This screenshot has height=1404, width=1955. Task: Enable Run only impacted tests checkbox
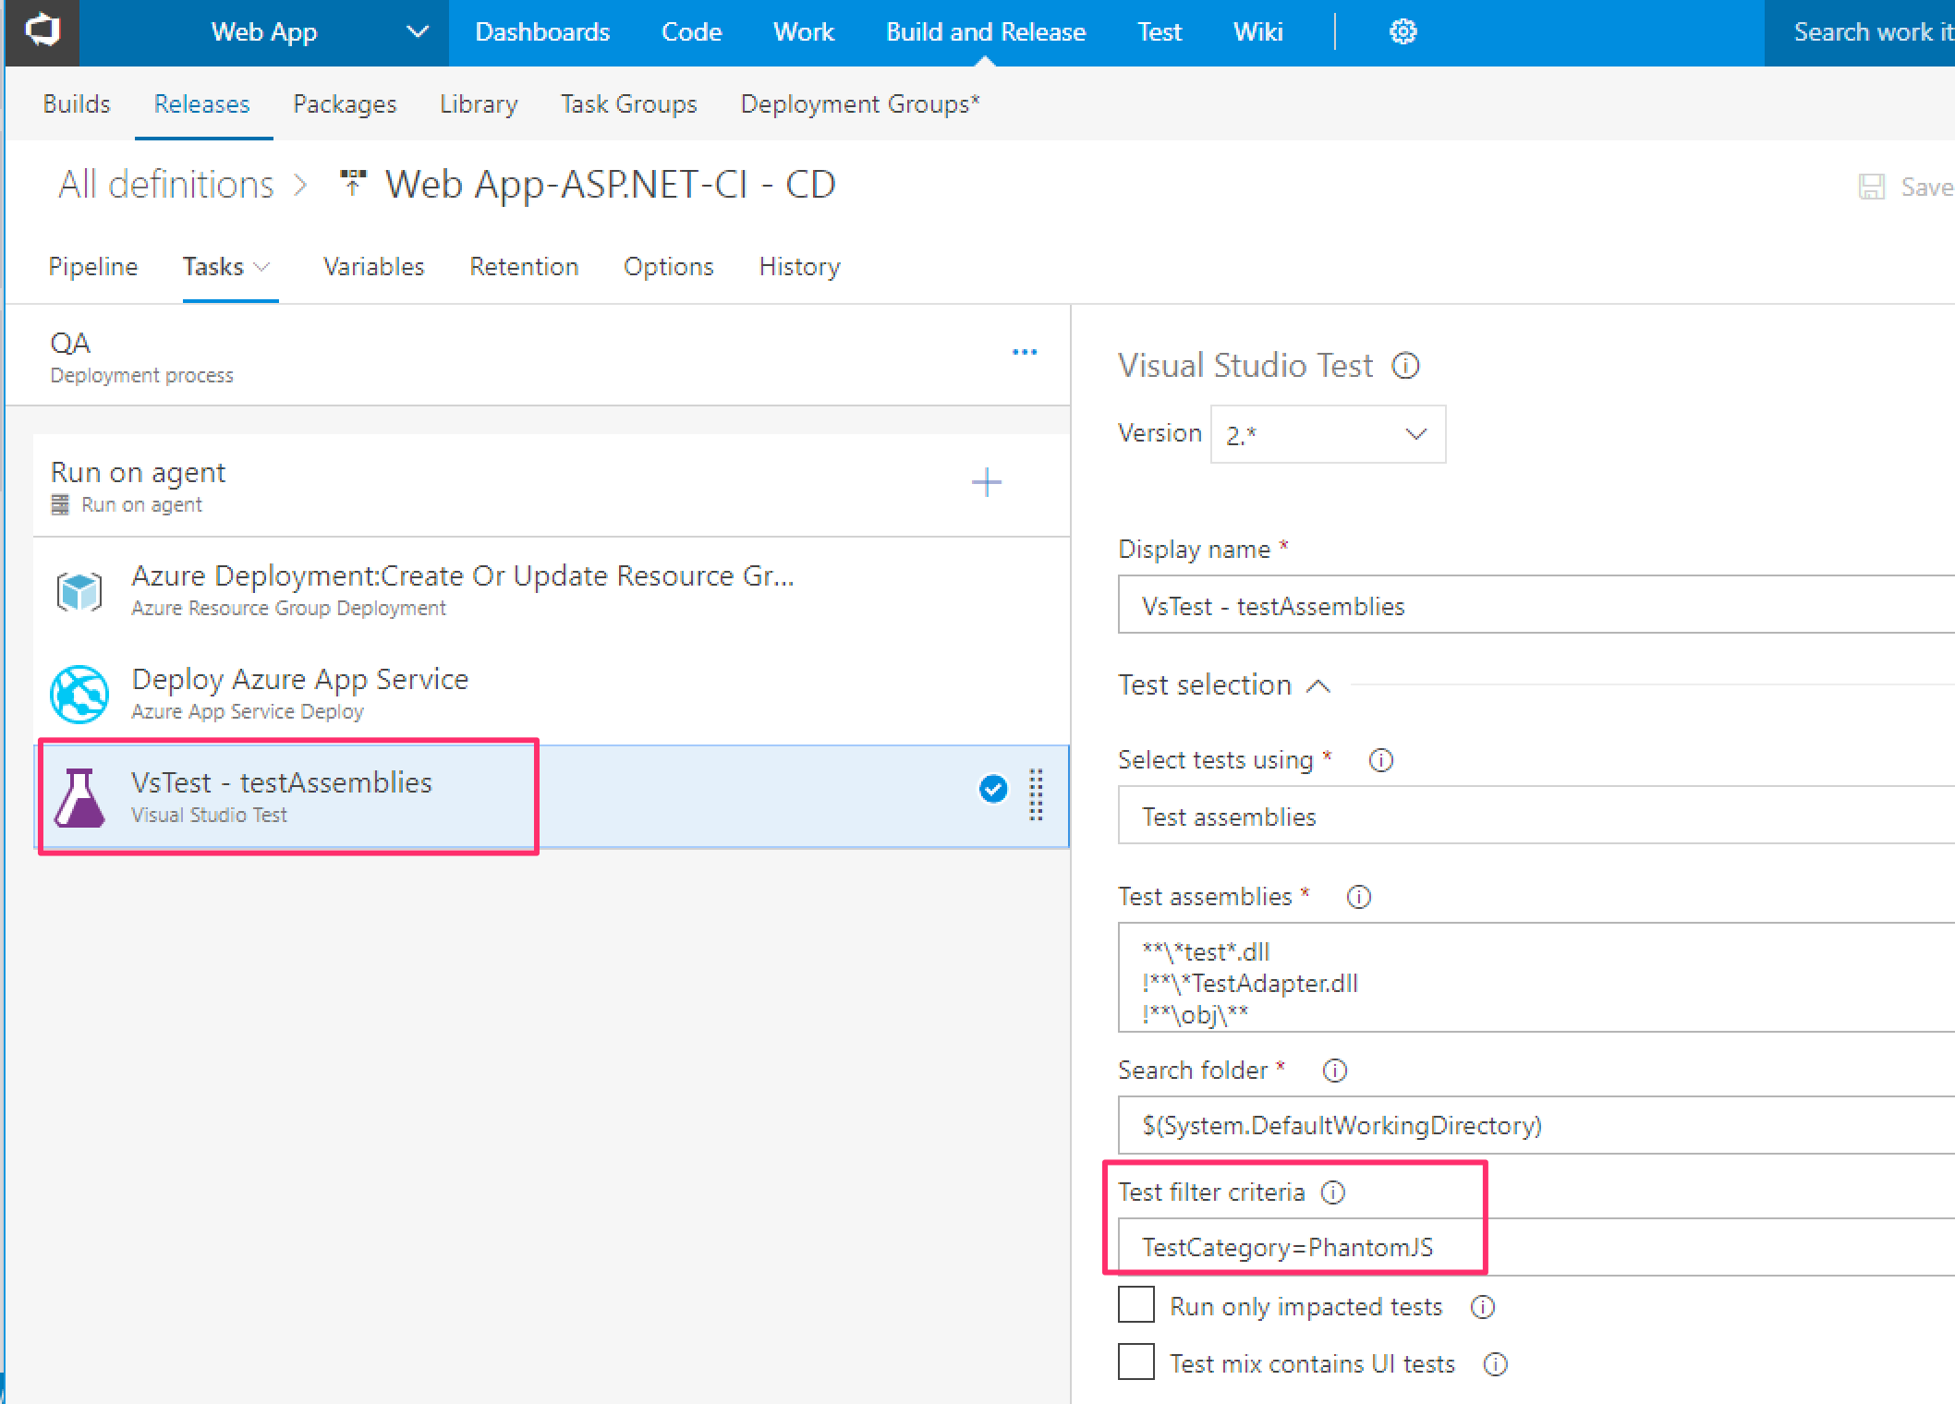(x=1136, y=1306)
